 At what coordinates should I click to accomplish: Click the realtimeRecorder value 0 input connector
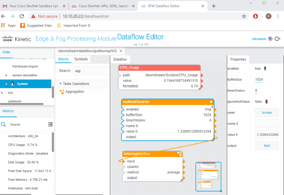point(123,131)
